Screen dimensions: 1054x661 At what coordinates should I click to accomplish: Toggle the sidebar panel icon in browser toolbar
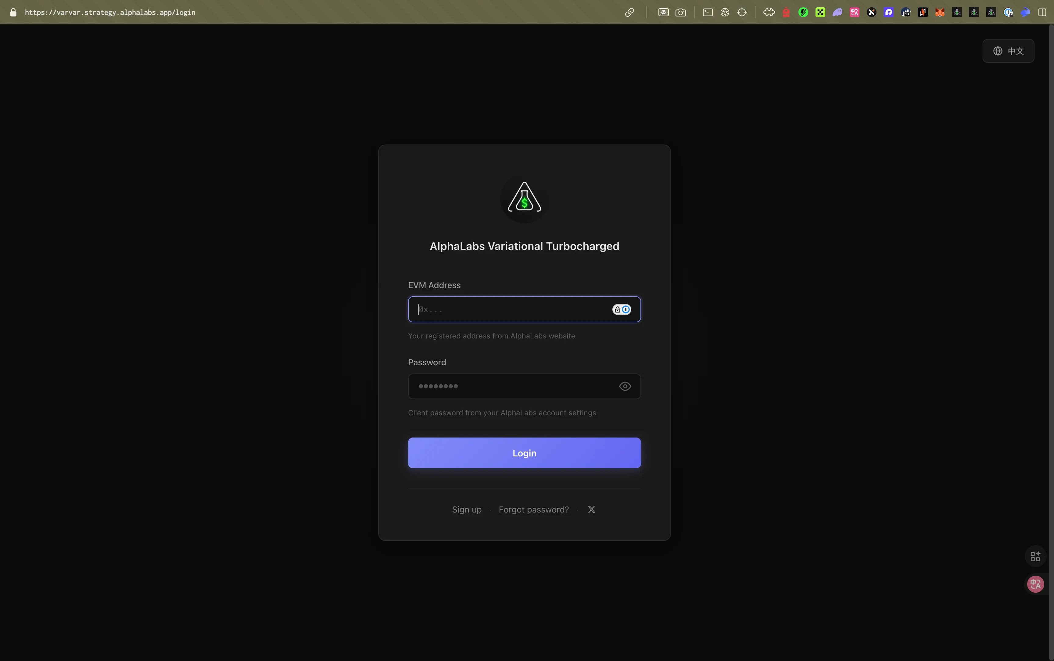[1042, 12]
